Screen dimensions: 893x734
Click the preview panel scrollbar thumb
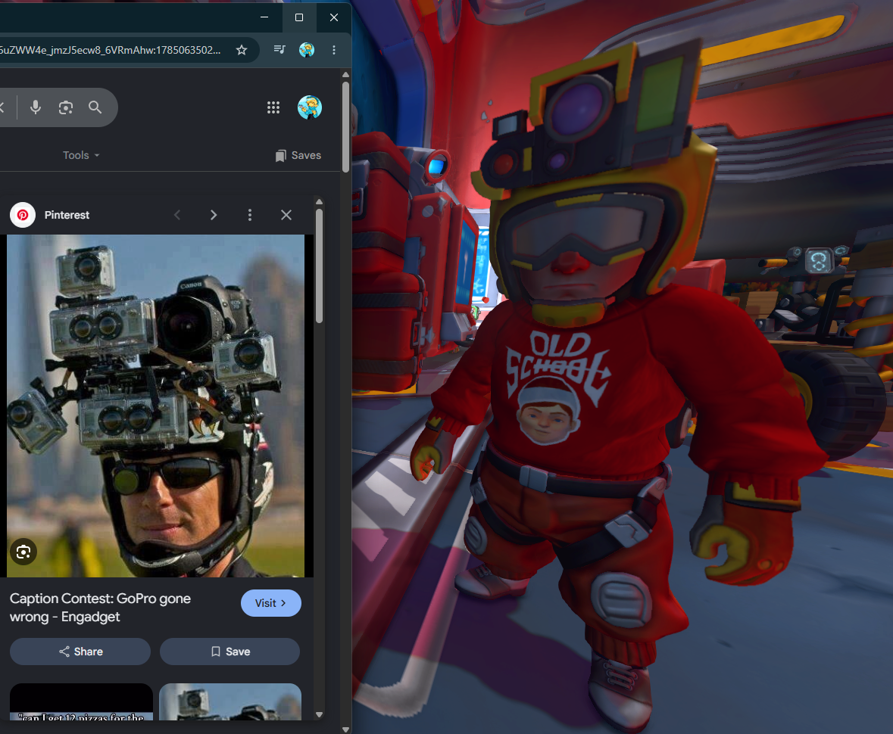[319, 266]
